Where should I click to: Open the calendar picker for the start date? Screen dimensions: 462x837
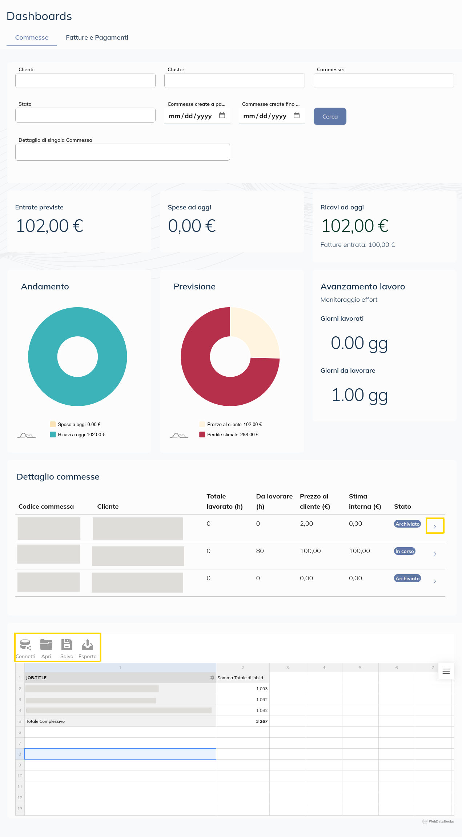(222, 116)
